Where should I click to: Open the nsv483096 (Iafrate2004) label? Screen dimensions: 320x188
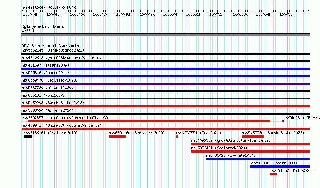[x=231, y=155]
